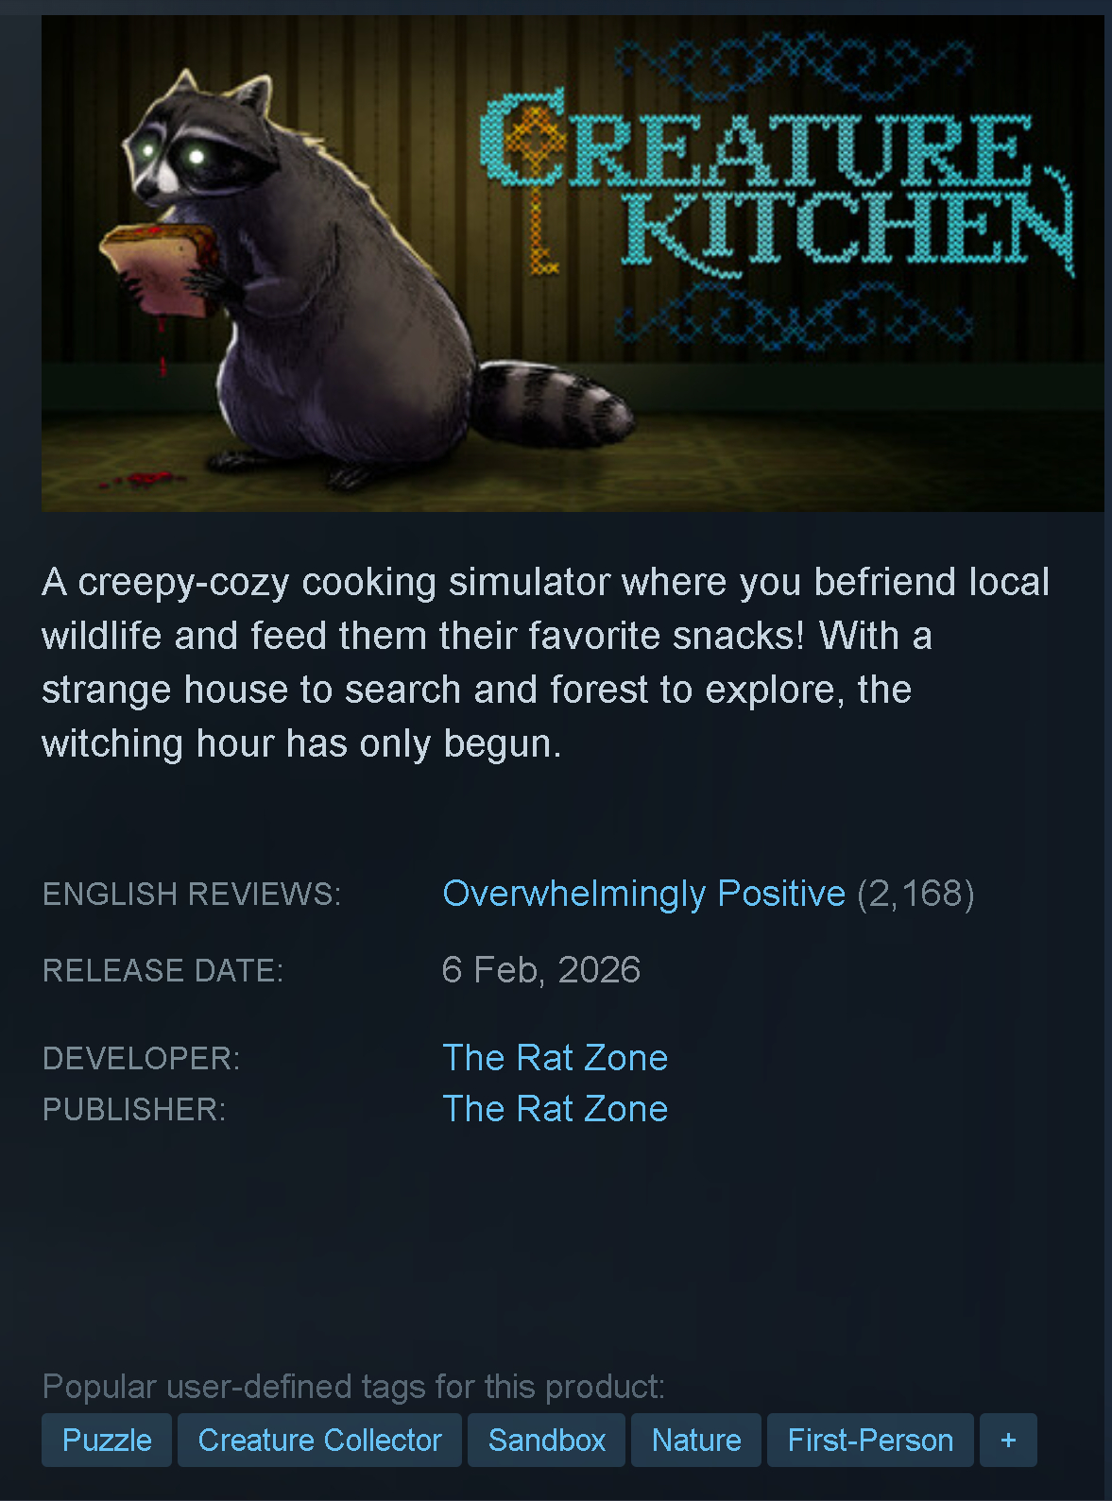Browse the Sandbox tag
1112x1501 pixels.
tap(546, 1440)
